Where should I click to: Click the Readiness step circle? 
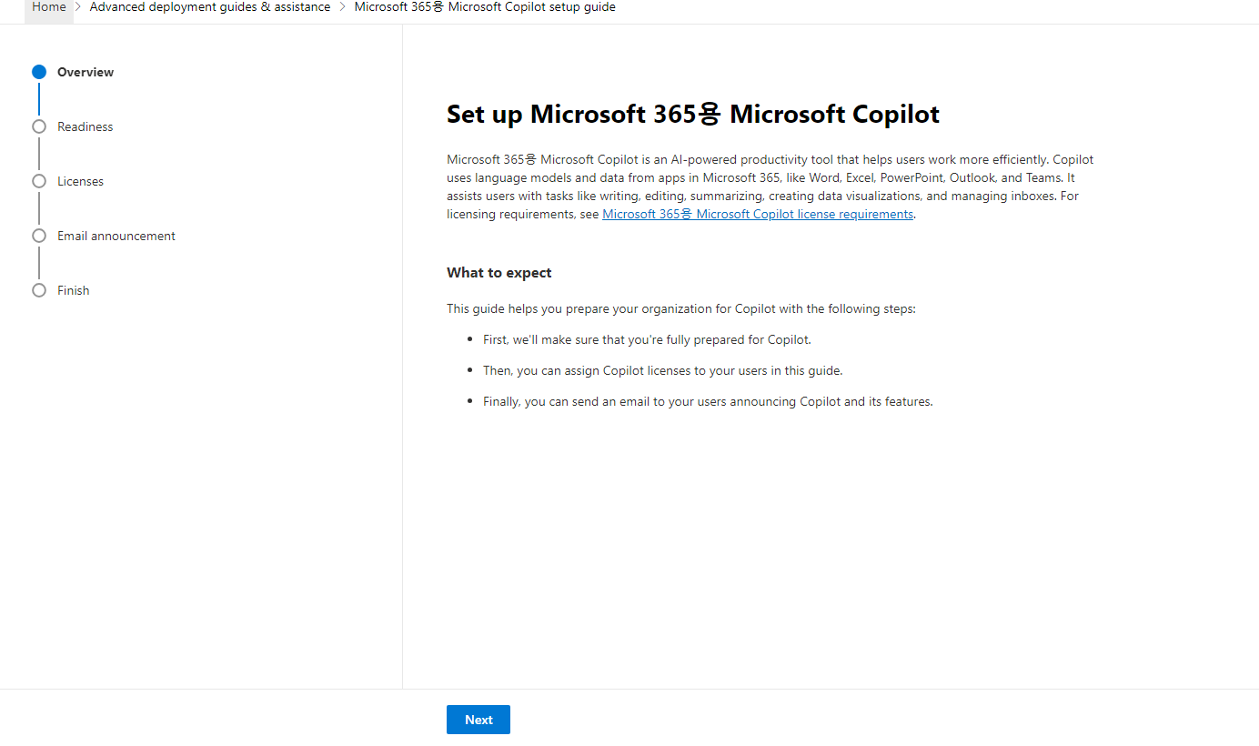tap(39, 126)
